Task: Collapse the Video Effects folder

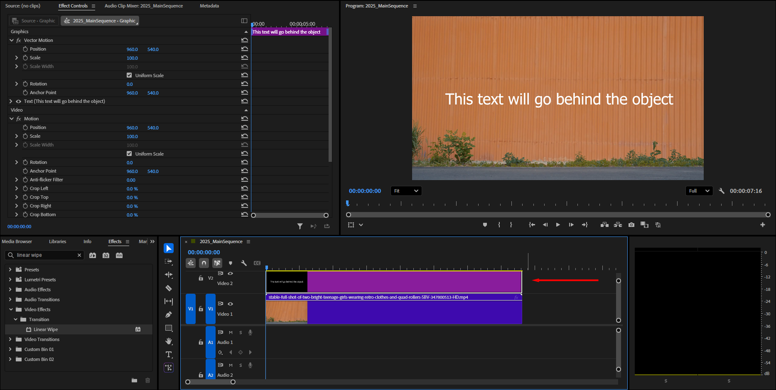Action: point(10,310)
